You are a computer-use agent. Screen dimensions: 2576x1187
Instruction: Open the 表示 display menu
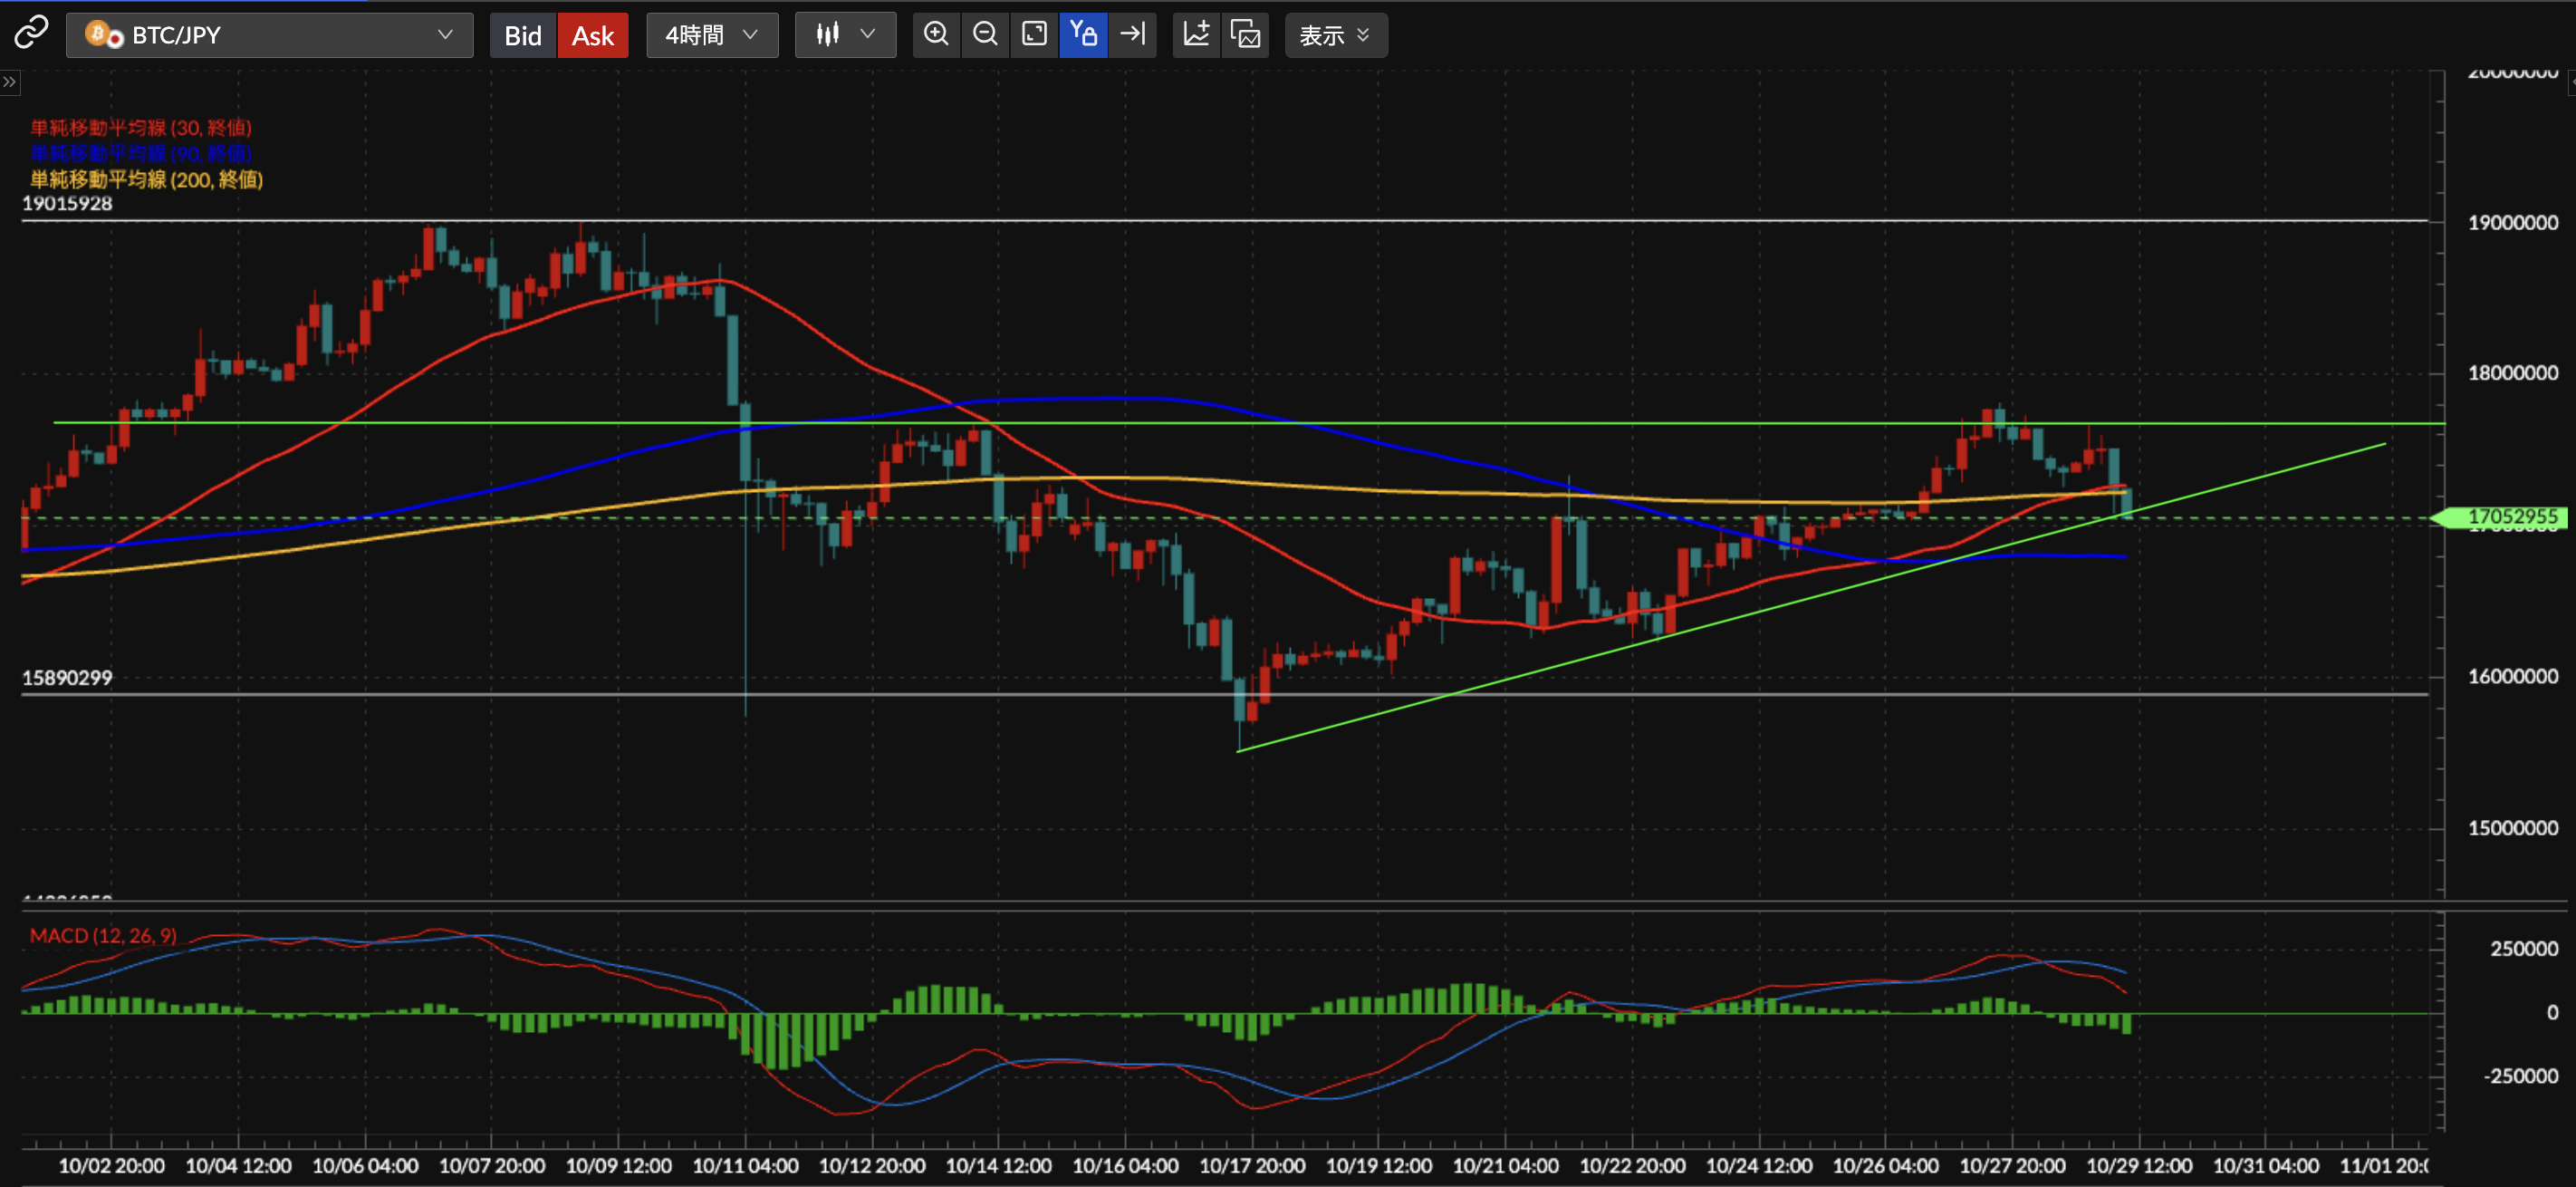click(x=1334, y=35)
